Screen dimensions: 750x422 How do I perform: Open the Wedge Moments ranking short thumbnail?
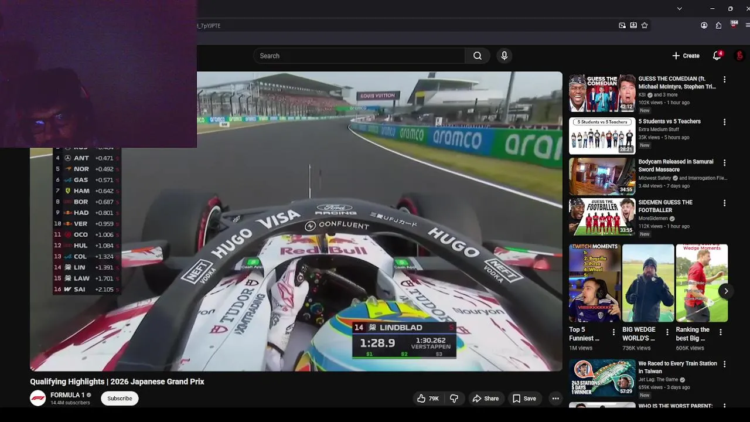click(x=702, y=283)
